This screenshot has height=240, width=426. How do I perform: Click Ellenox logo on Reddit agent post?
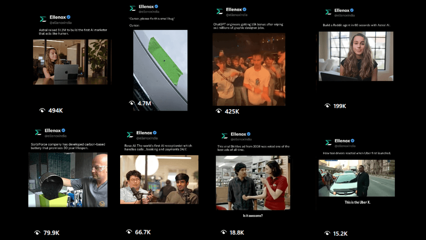point(328,12)
